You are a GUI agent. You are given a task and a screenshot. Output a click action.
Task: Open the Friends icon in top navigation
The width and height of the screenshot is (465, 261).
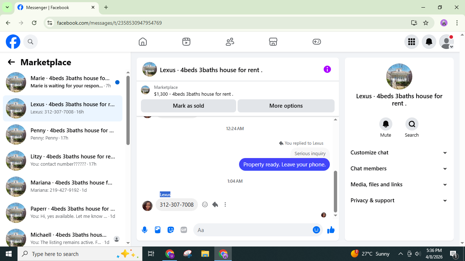230,42
